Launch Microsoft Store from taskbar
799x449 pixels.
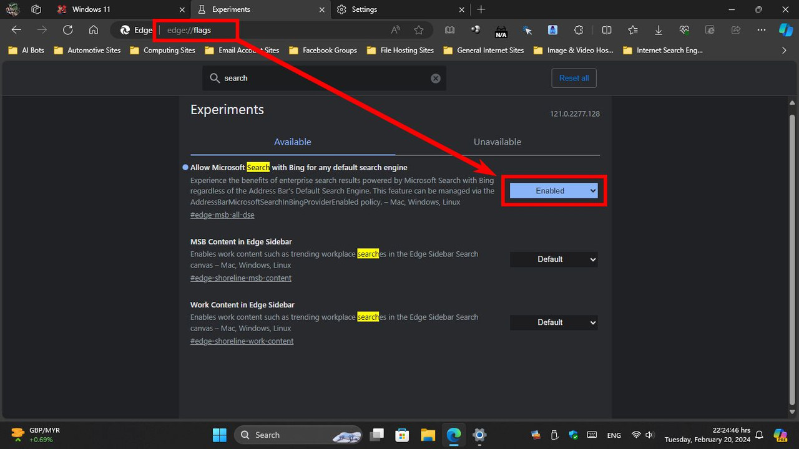tap(402, 435)
